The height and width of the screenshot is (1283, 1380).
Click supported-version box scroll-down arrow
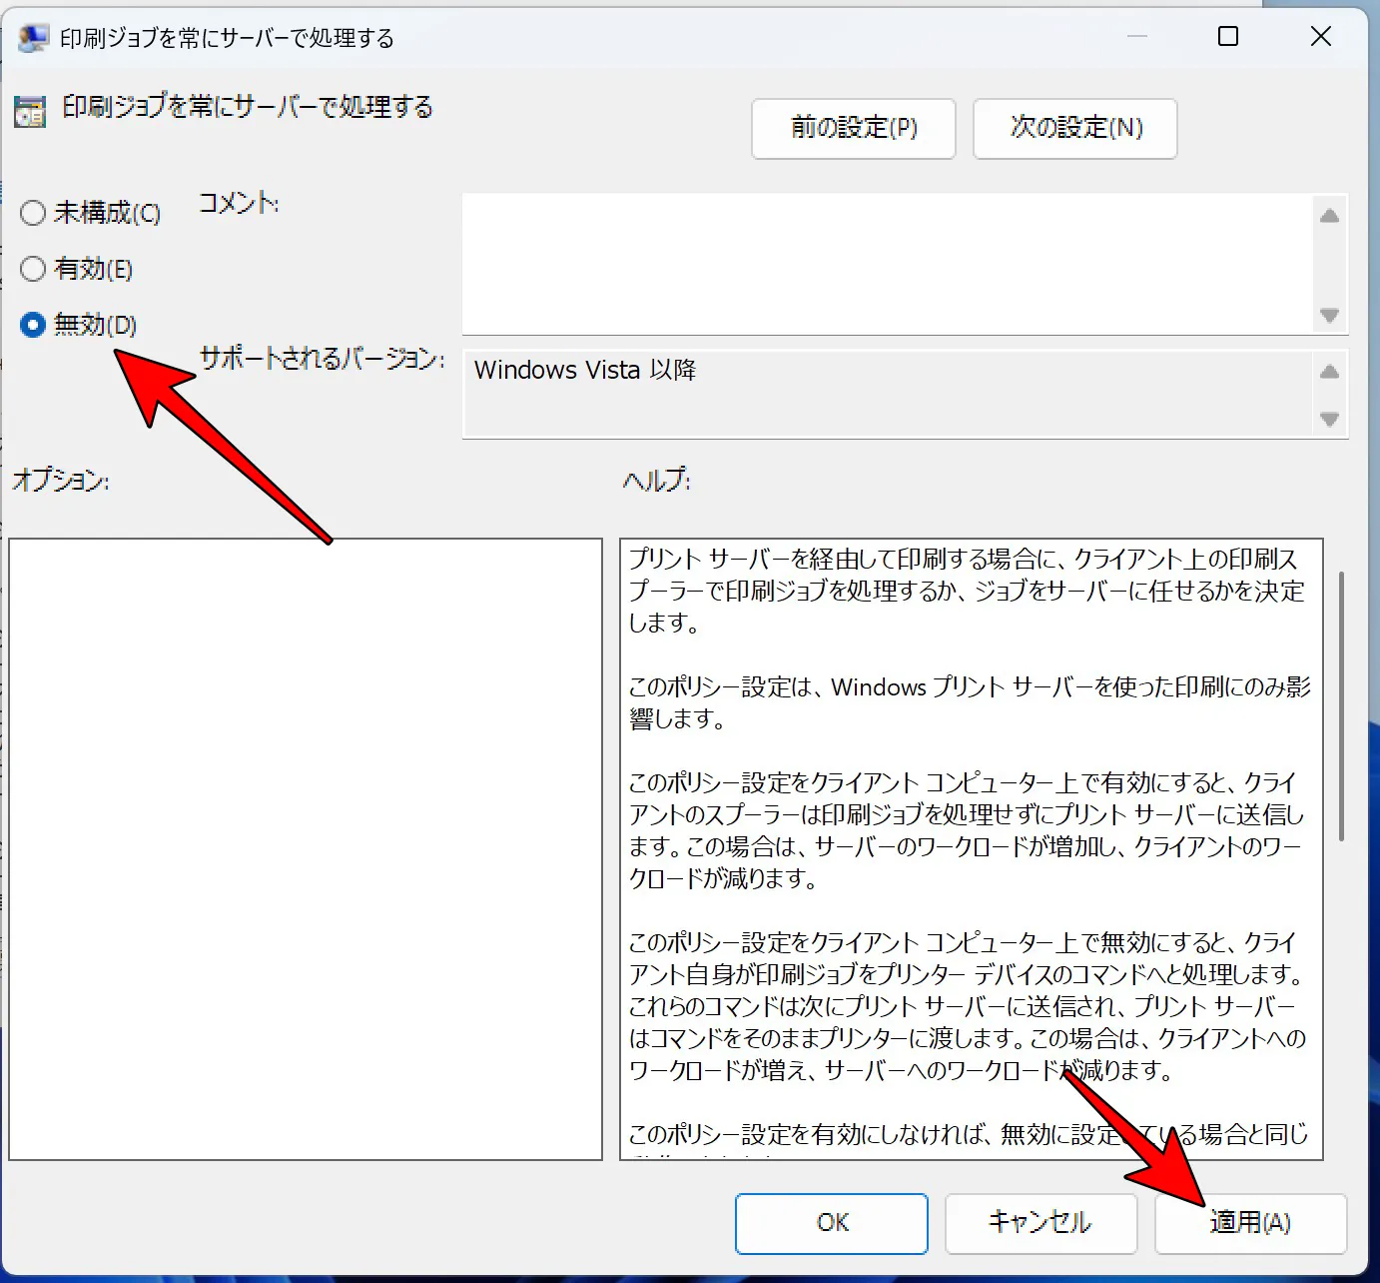click(1329, 419)
